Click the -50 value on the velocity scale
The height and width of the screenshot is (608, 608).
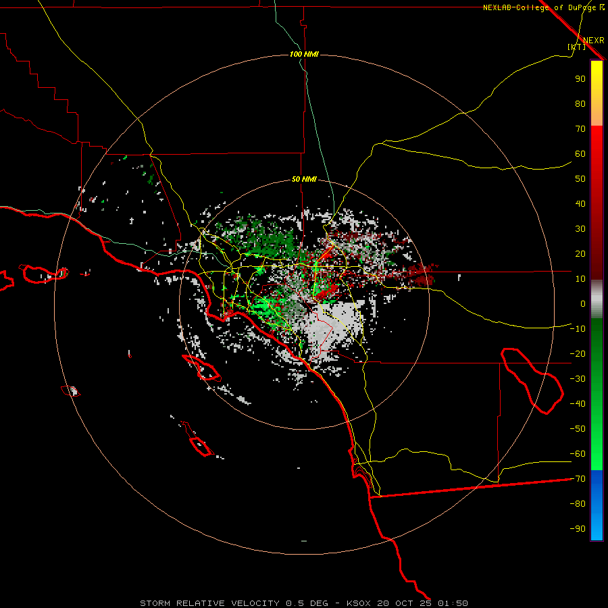tap(578, 429)
